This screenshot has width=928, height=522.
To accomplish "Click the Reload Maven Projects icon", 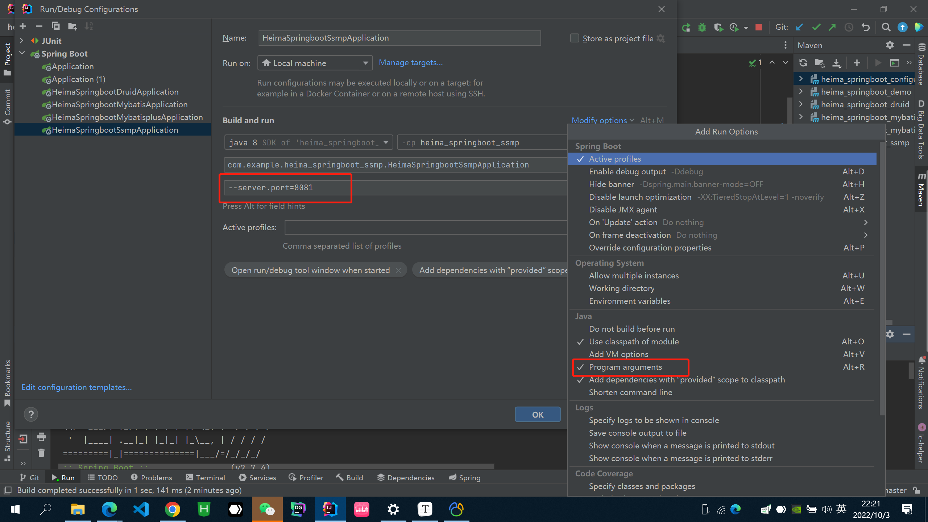I will [803, 63].
